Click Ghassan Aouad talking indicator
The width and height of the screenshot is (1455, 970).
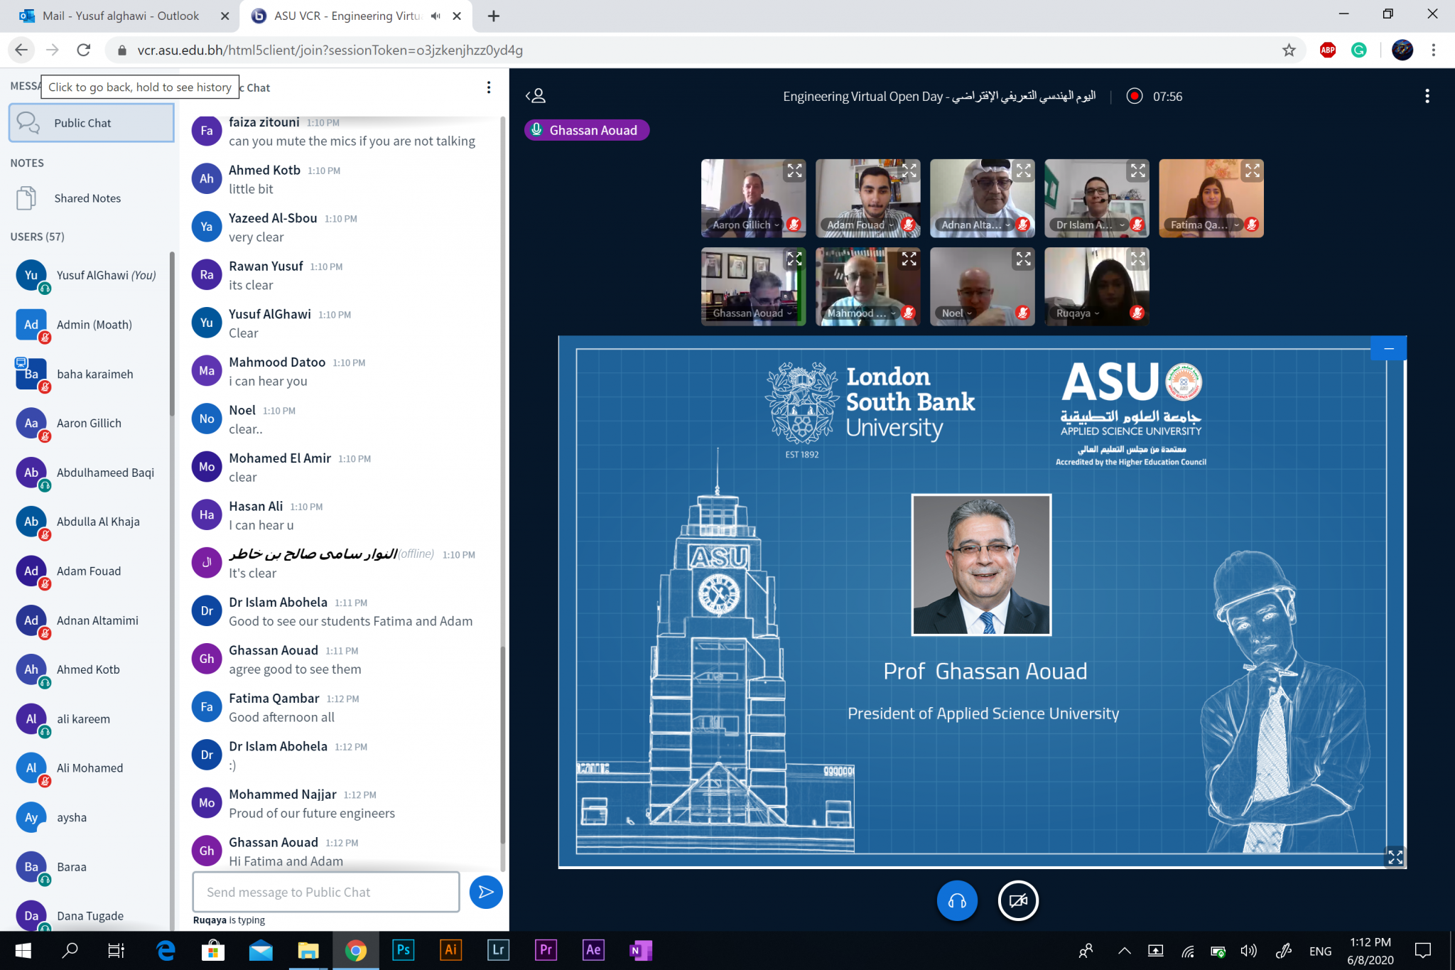(x=587, y=130)
